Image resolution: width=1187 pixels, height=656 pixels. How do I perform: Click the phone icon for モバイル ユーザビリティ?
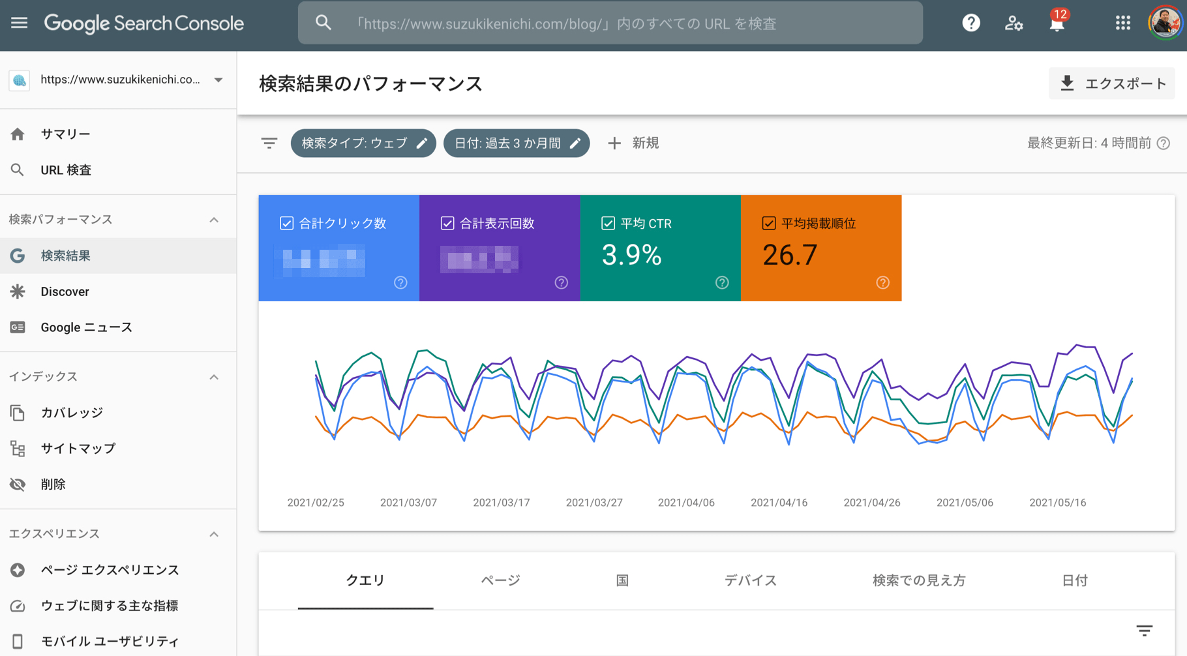[18, 642]
